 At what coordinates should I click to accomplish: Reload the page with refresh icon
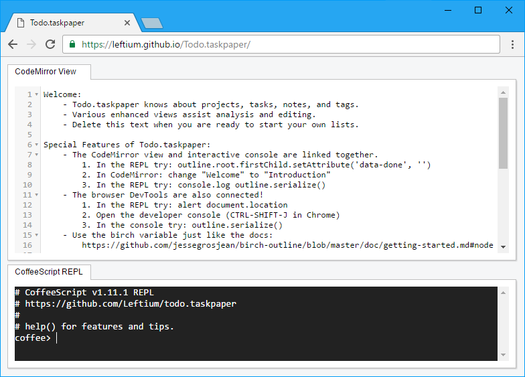50,44
